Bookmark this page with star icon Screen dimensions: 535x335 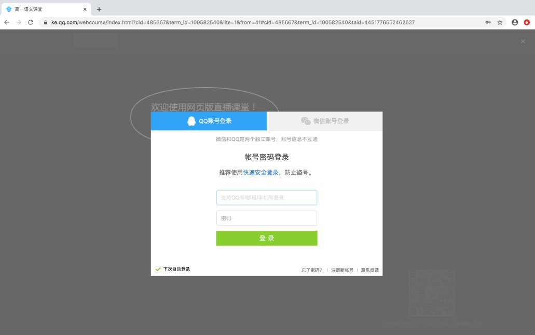500,22
